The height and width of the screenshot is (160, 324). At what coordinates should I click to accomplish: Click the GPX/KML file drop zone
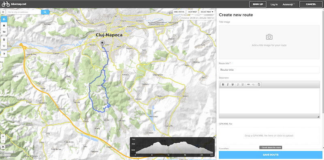pos(269,136)
